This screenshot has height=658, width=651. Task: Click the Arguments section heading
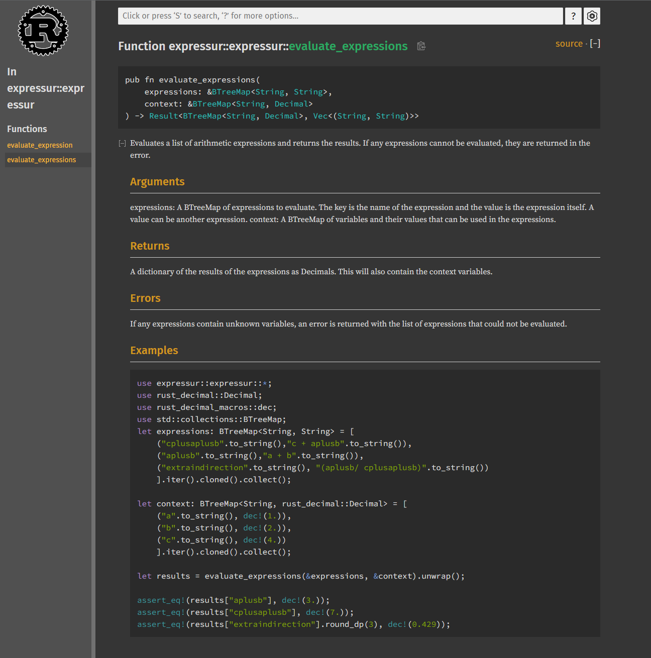pyautogui.click(x=157, y=182)
